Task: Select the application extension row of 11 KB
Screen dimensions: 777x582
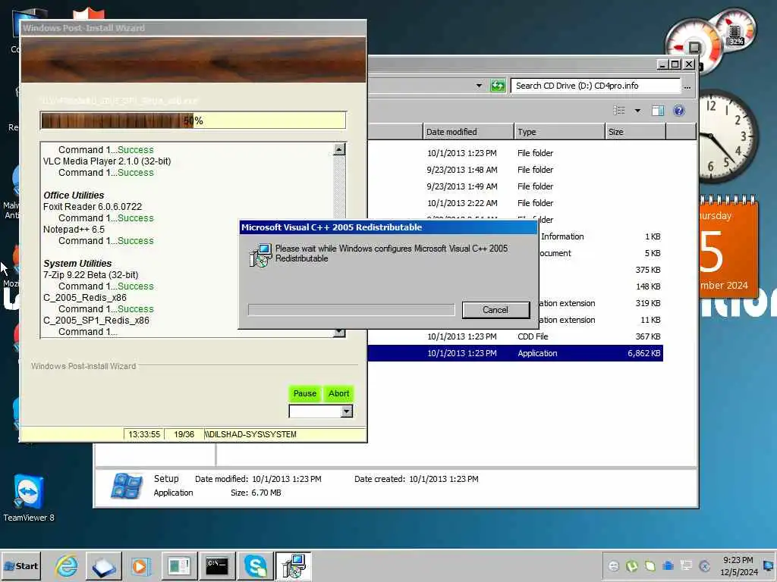Action: 601,321
